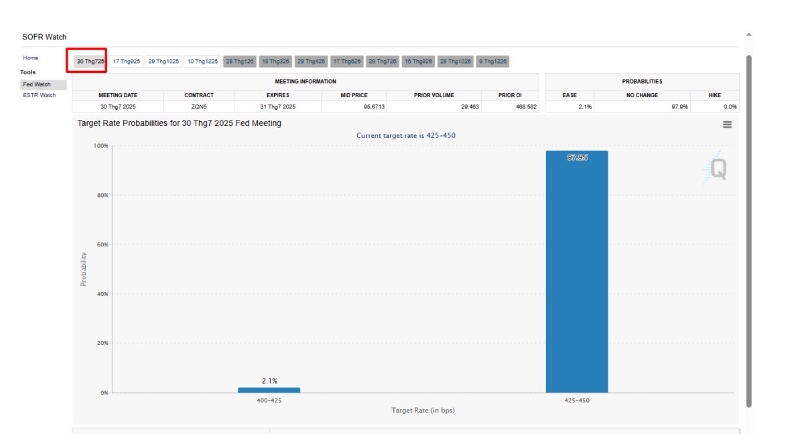This screenshot has height=434, width=804.
Task: Click the page vertical scrollbar thumb
Action: coord(748,228)
